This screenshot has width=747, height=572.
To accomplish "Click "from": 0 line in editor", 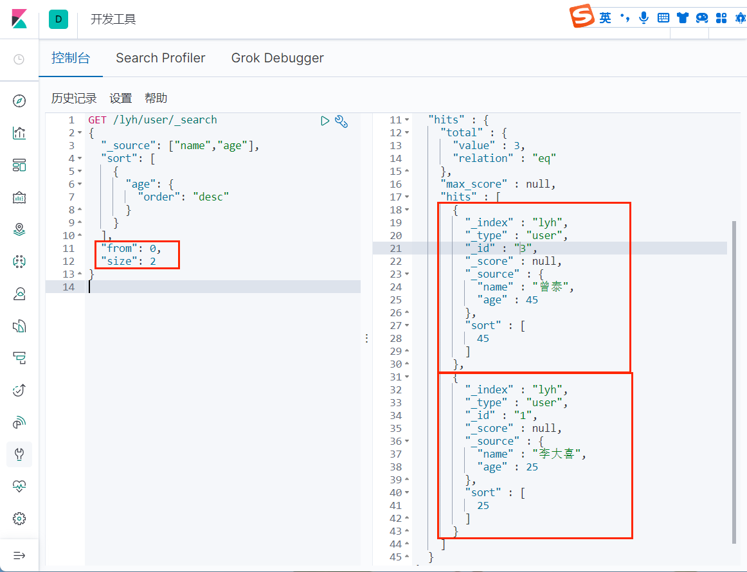I will click(131, 249).
